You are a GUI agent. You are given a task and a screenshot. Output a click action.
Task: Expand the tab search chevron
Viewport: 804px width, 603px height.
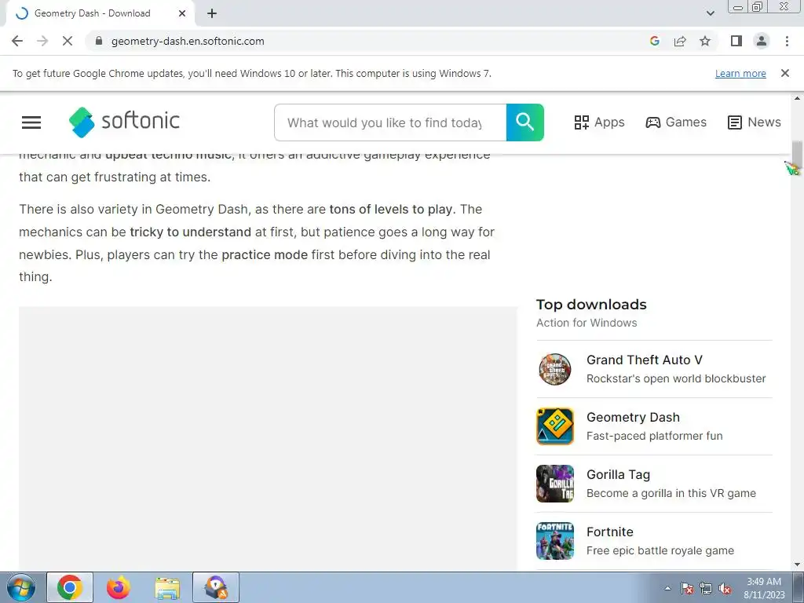click(710, 13)
